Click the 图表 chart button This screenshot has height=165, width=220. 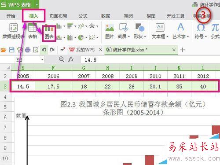(x=49, y=33)
